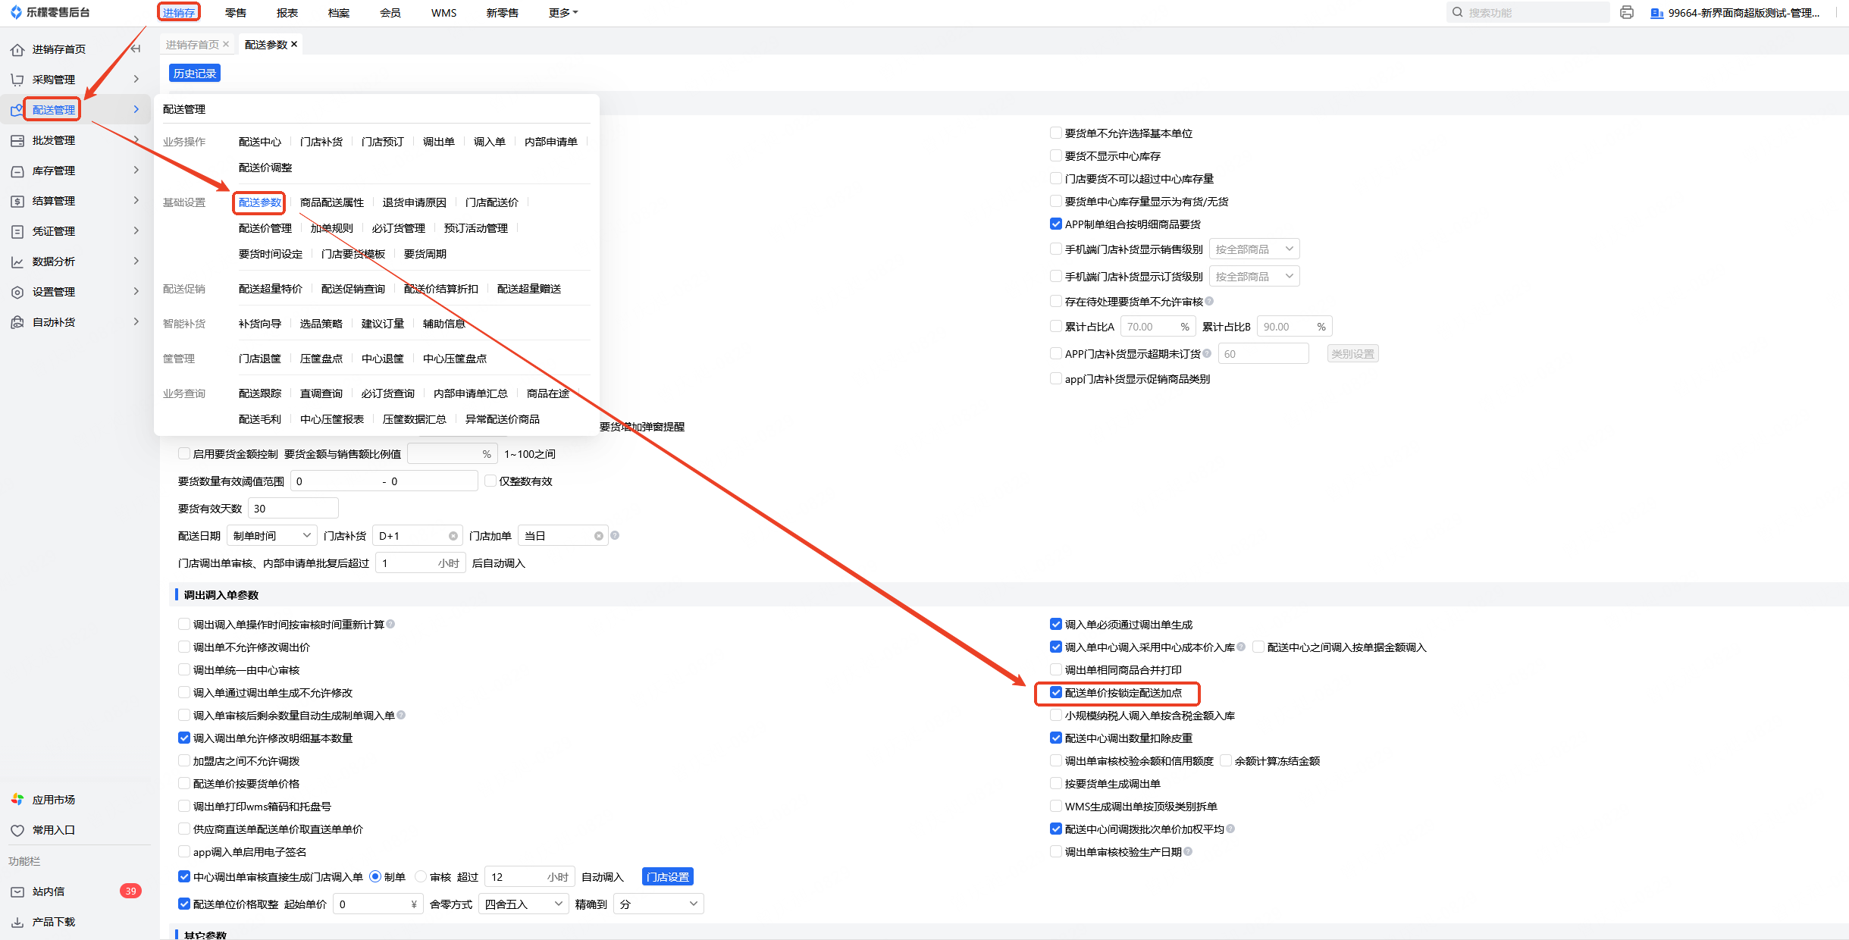
Task: Switch to the 进销存首页 tab
Action: point(192,45)
